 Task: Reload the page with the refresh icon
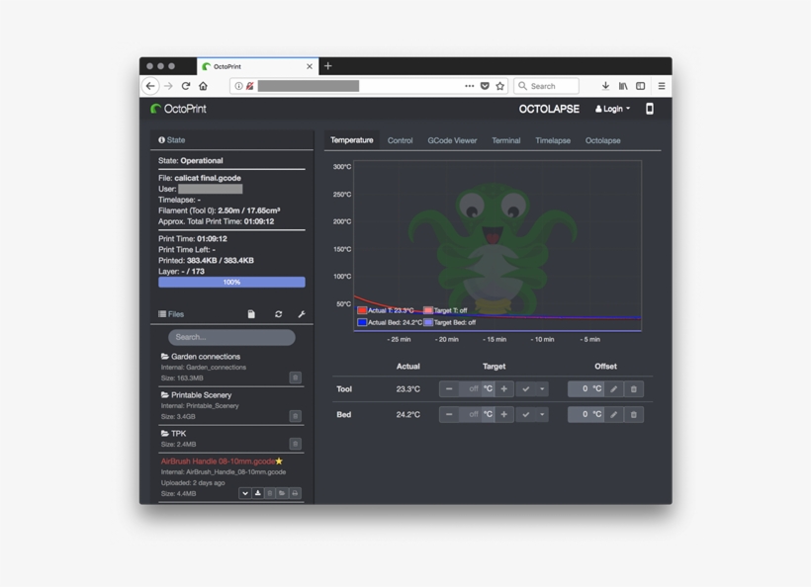click(x=186, y=86)
